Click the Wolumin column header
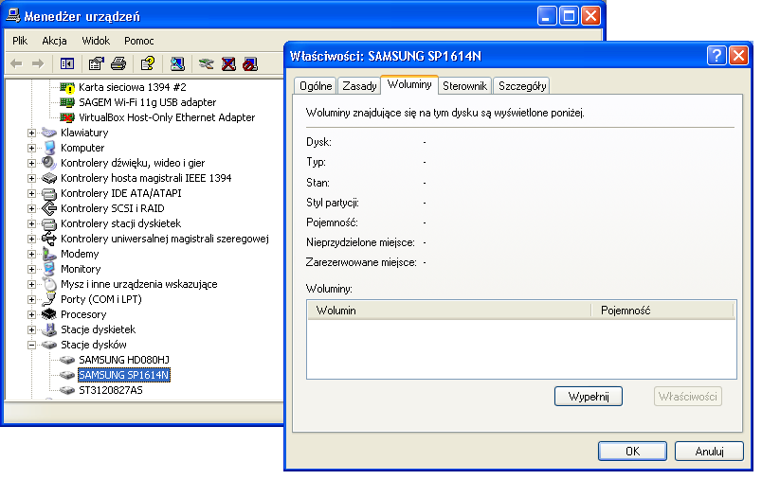Viewport: 762px width, 480px height. click(449, 311)
